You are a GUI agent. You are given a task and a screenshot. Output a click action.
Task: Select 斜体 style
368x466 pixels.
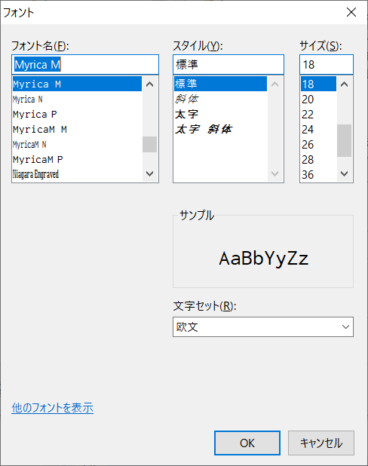point(220,99)
